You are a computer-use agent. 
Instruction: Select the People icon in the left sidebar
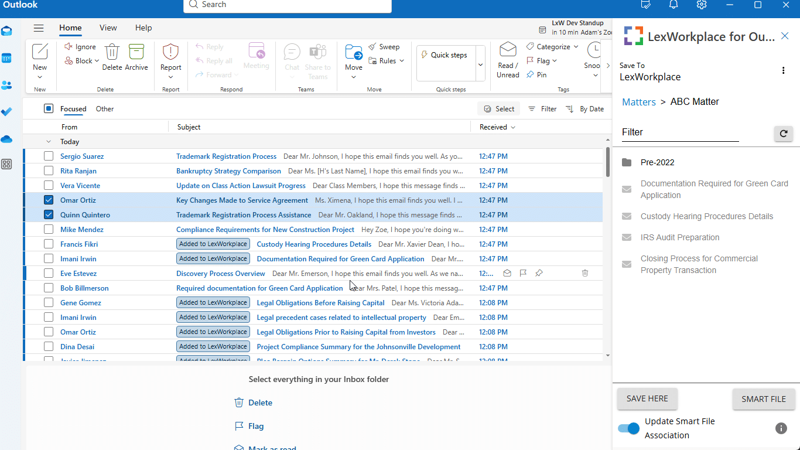tap(6, 86)
